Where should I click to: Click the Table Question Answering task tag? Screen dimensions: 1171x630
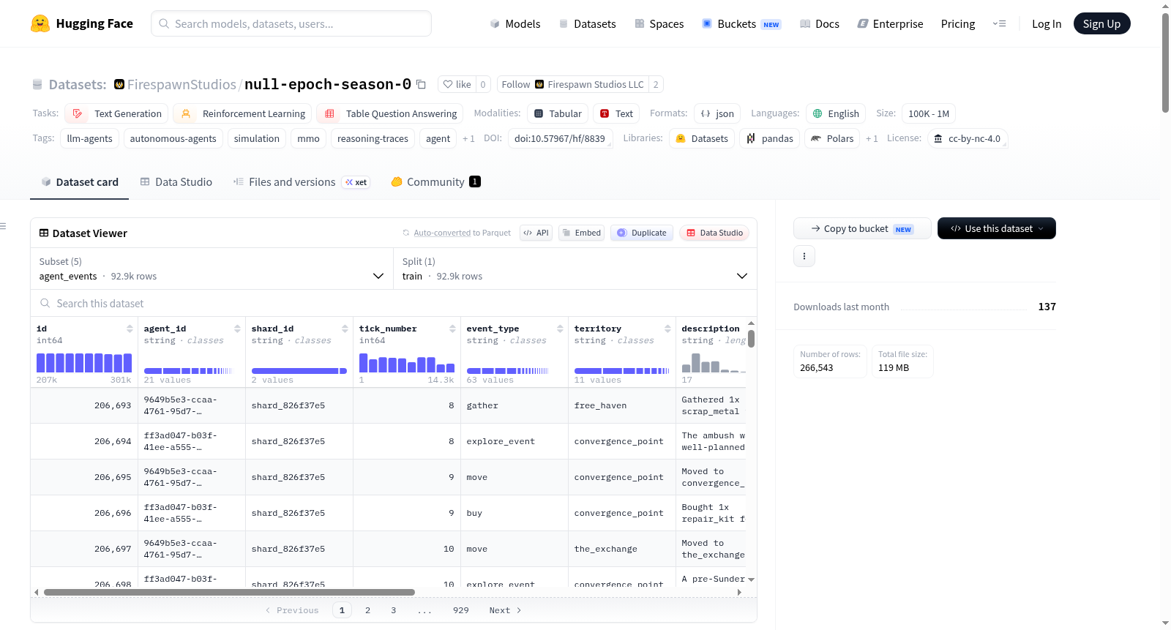pyautogui.click(x=390, y=113)
